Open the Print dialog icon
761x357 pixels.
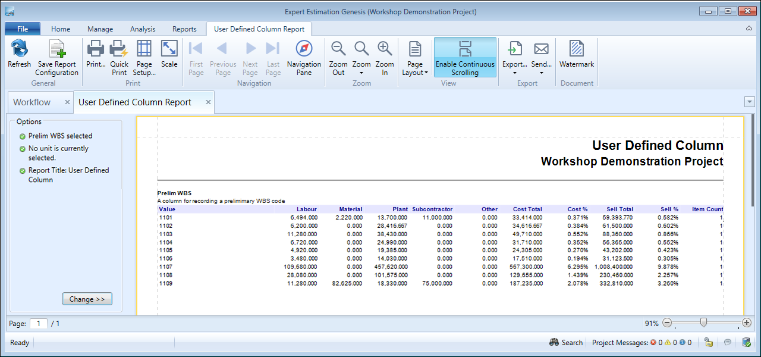tap(96, 50)
